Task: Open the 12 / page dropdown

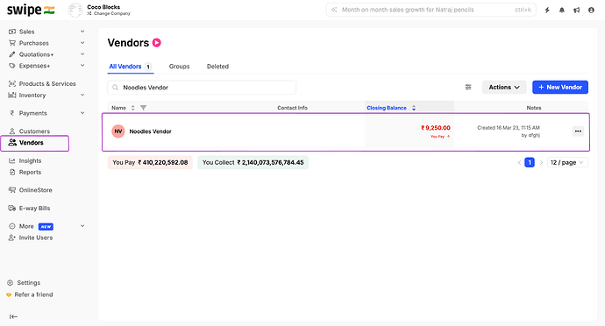Action: tap(567, 162)
